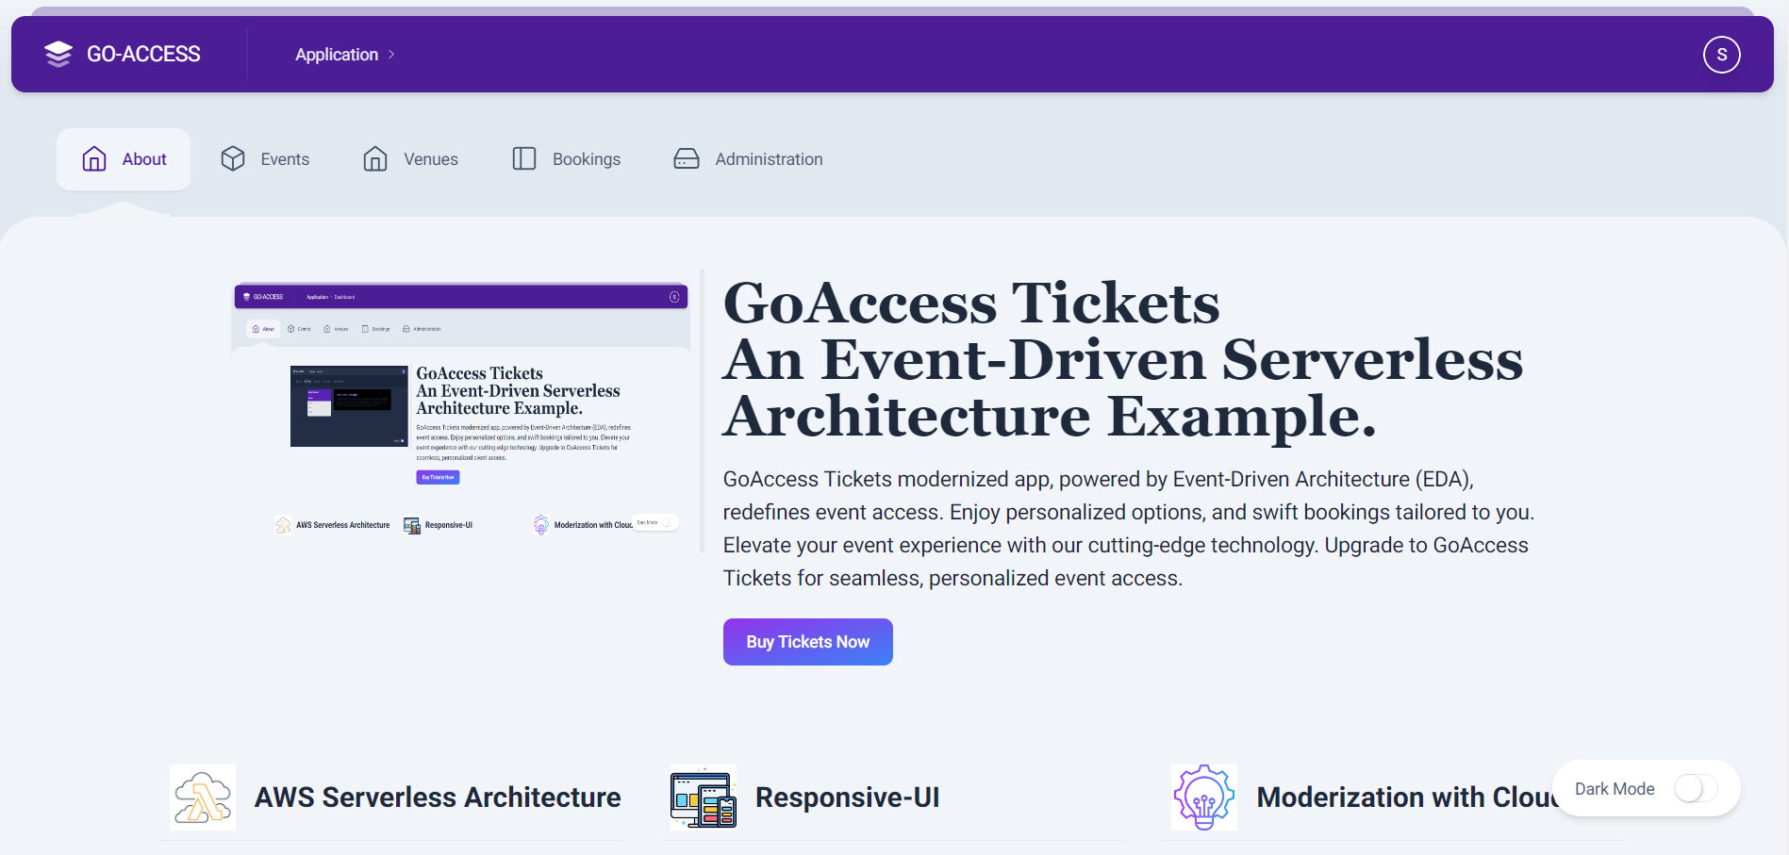The width and height of the screenshot is (1789, 855).
Task: Enable the Dark Mode toggle
Action: coord(1695,788)
